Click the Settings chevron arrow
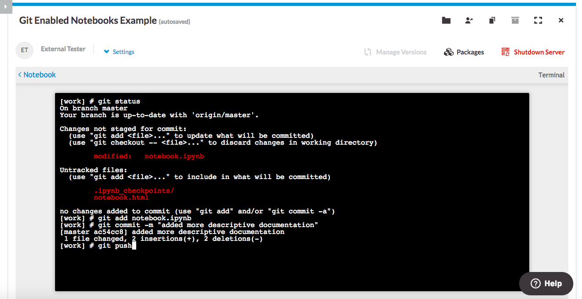The height and width of the screenshot is (299, 582). (x=106, y=52)
